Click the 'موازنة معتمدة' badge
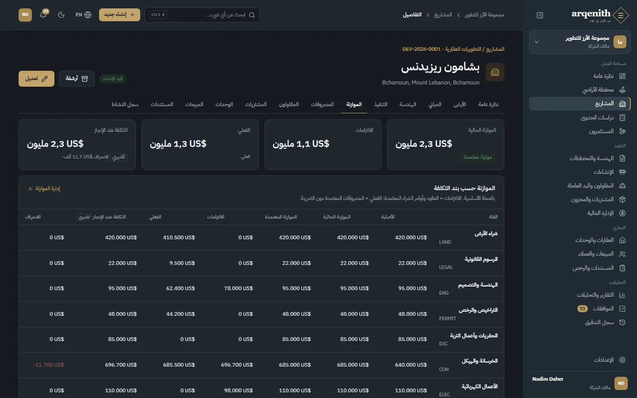This screenshot has width=637, height=398. pos(478,157)
